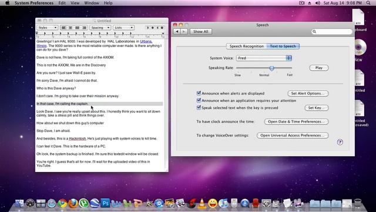The image size is (376, 212).
Task: Justify text in TextEdit toolbar
Action: pyautogui.click(x=77, y=28)
